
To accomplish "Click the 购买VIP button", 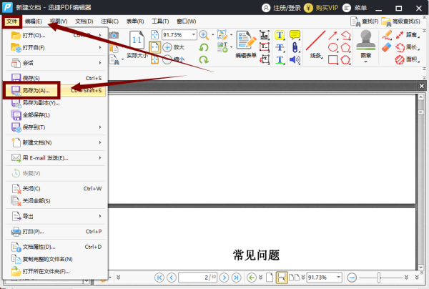I will pos(321,8).
